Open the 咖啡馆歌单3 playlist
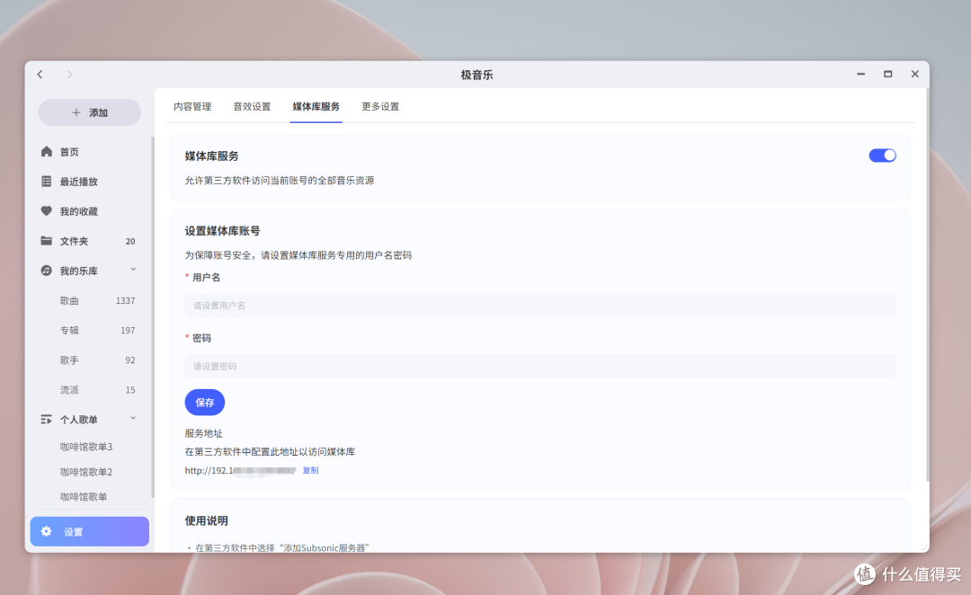Screen dimensions: 971x595 click(86, 447)
